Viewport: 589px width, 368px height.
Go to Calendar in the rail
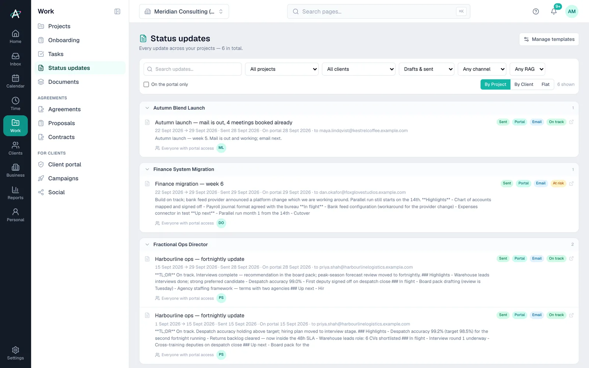[15, 81]
